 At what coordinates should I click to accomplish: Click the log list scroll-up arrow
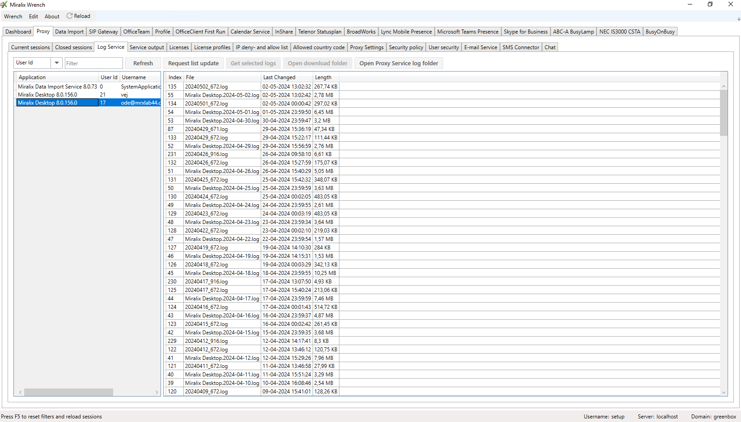(x=724, y=86)
